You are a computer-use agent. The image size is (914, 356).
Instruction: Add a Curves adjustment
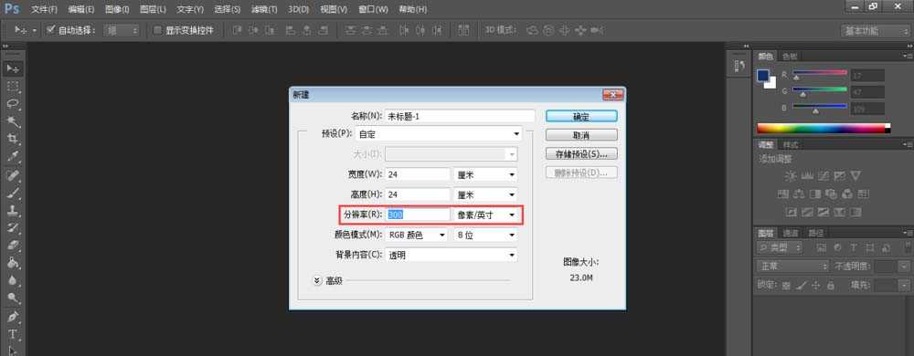click(824, 175)
